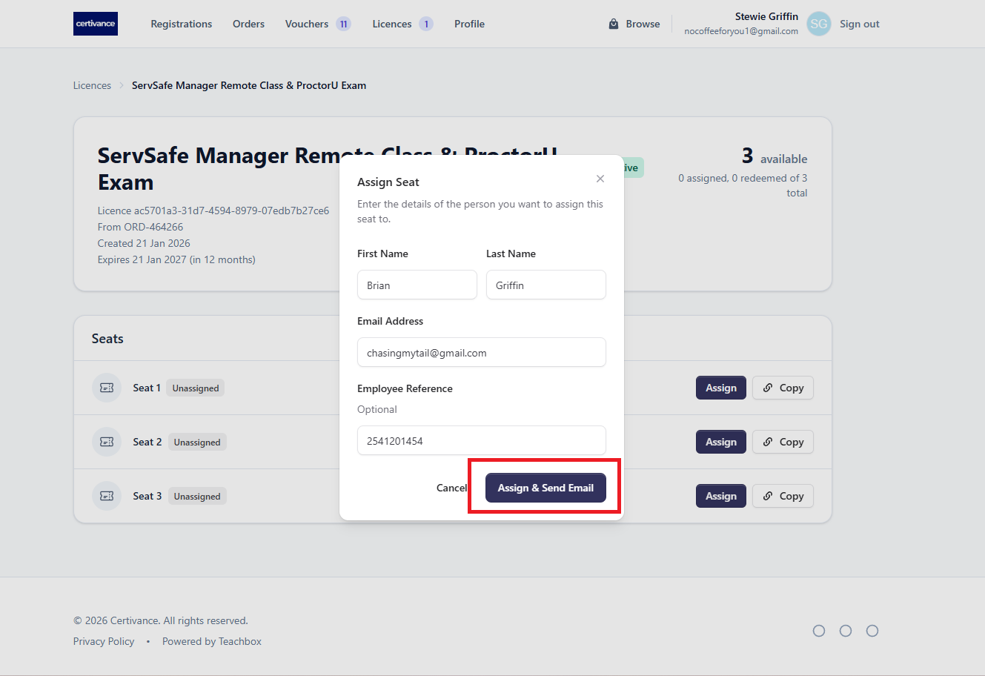Copy the link for Seat 1
This screenshot has height=676, width=985.
tap(783, 388)
